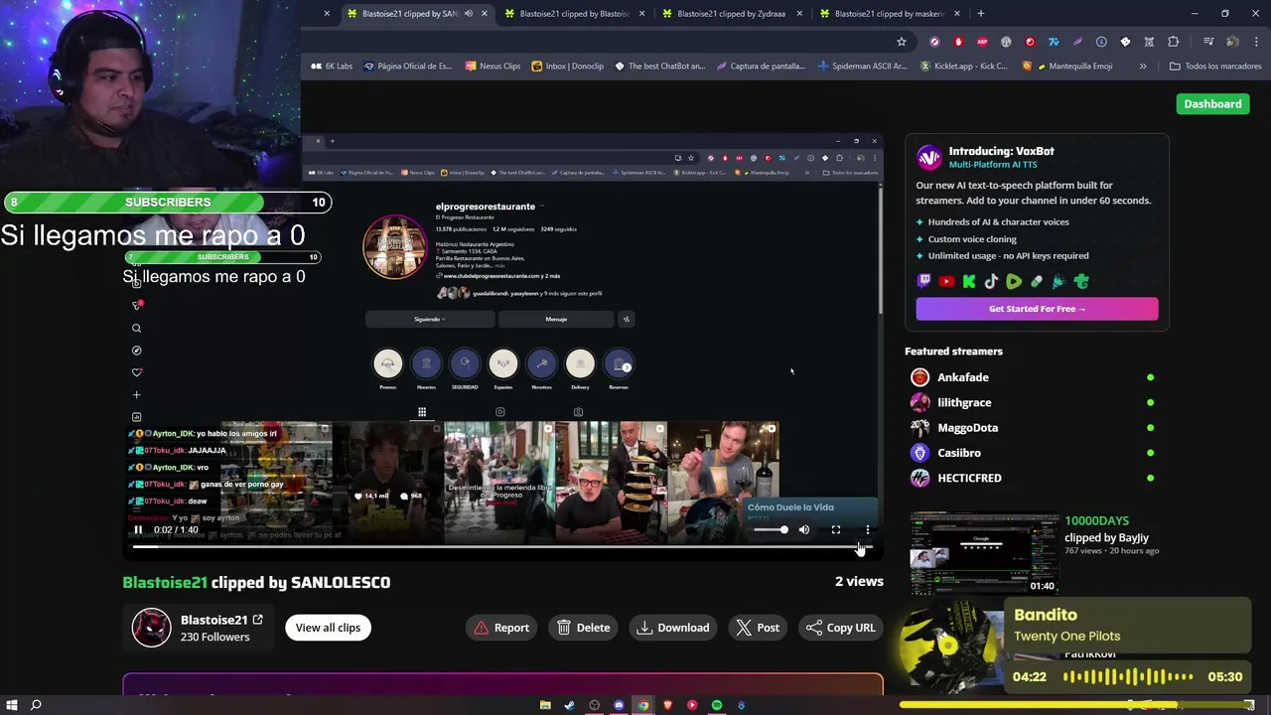The width and height of the screenshot is (1271, 715).
Task: Mute the clip via speaker icon
Action: click(x=804, y=530)
